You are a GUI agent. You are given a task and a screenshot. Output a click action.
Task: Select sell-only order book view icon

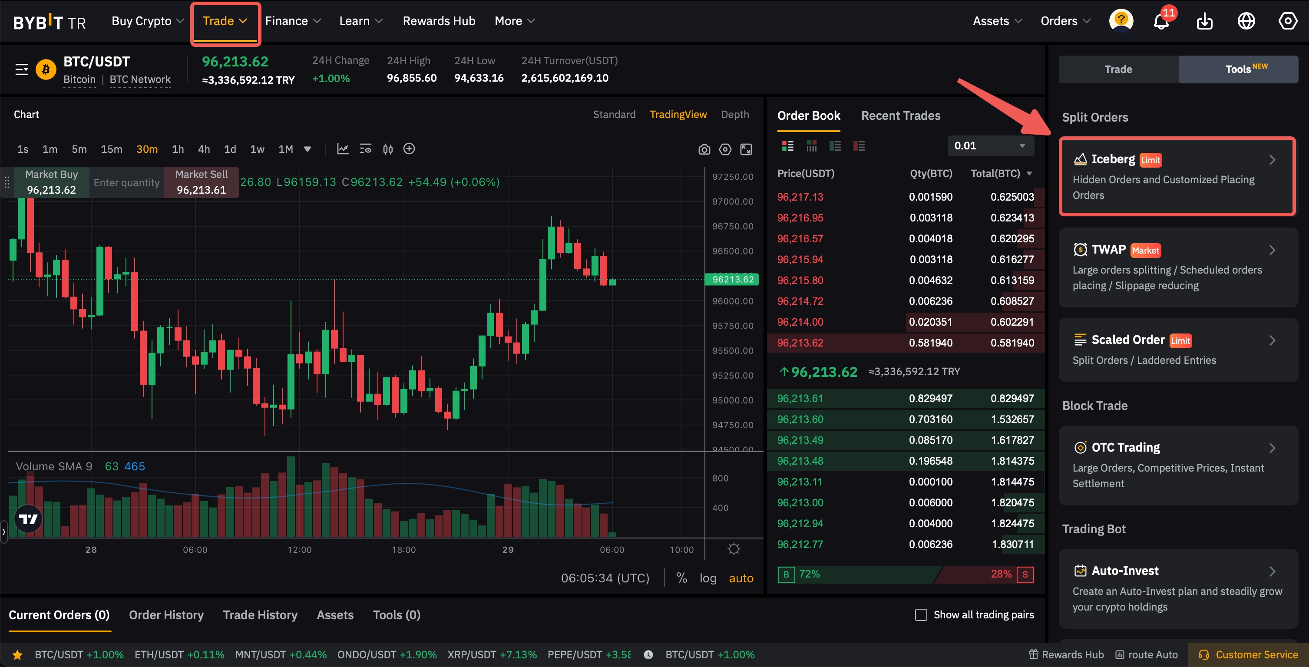859,146
